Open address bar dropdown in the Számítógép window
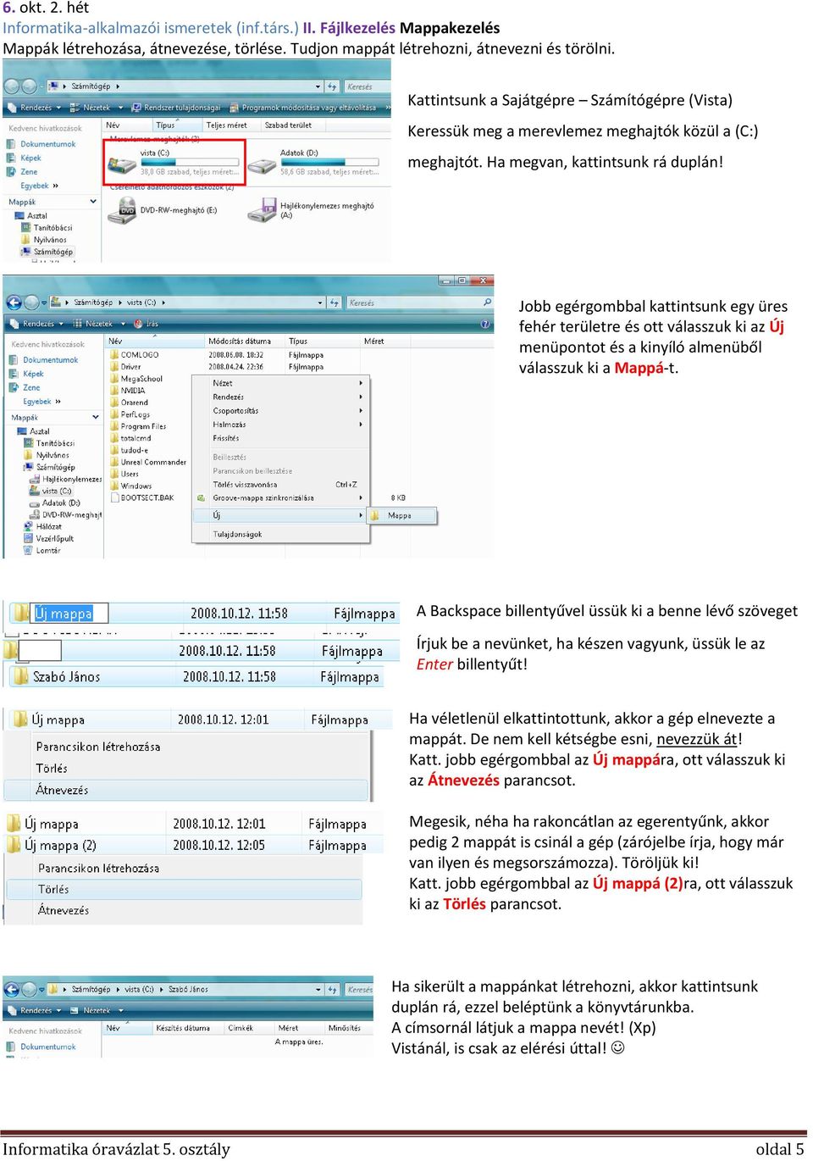The width and height of the screenshot is (813, 1161). (318, 86)
